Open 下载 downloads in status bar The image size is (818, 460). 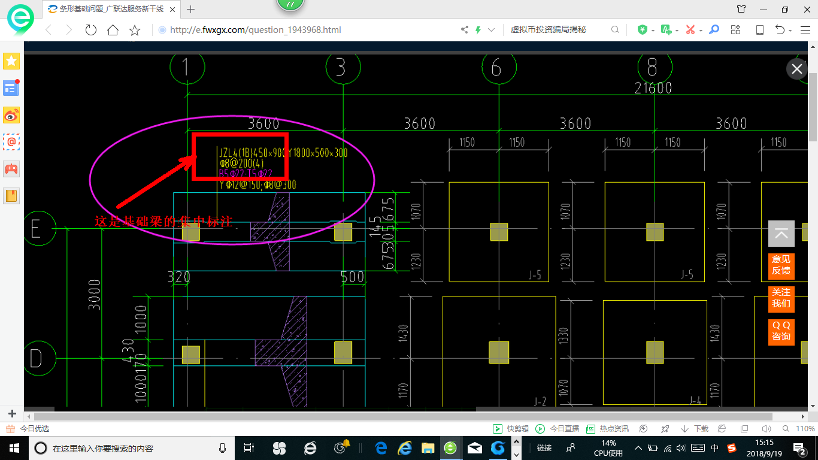click(695, 429)
